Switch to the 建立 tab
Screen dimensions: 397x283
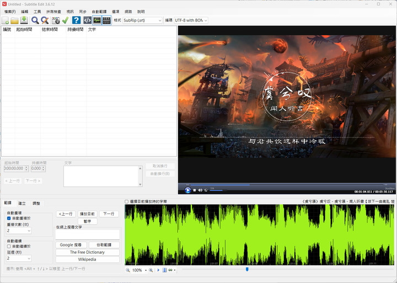[x=22, y=204]
